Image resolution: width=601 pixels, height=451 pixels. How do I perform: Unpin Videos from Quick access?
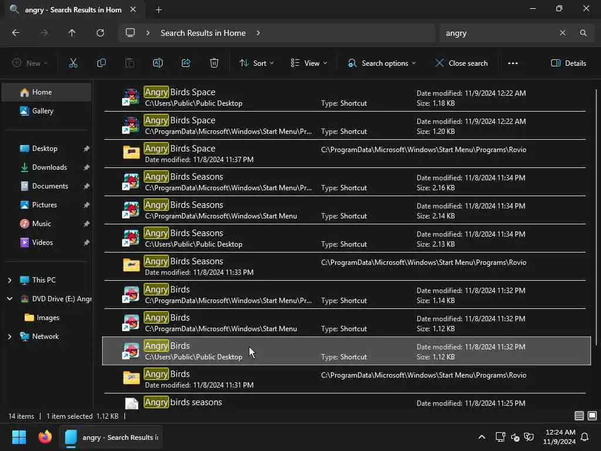(x=87, y=243)
